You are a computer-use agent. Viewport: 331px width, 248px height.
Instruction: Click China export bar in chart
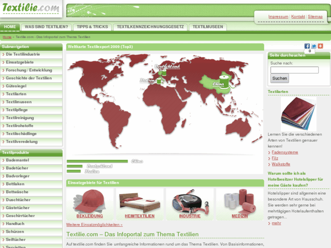(97, 161)
